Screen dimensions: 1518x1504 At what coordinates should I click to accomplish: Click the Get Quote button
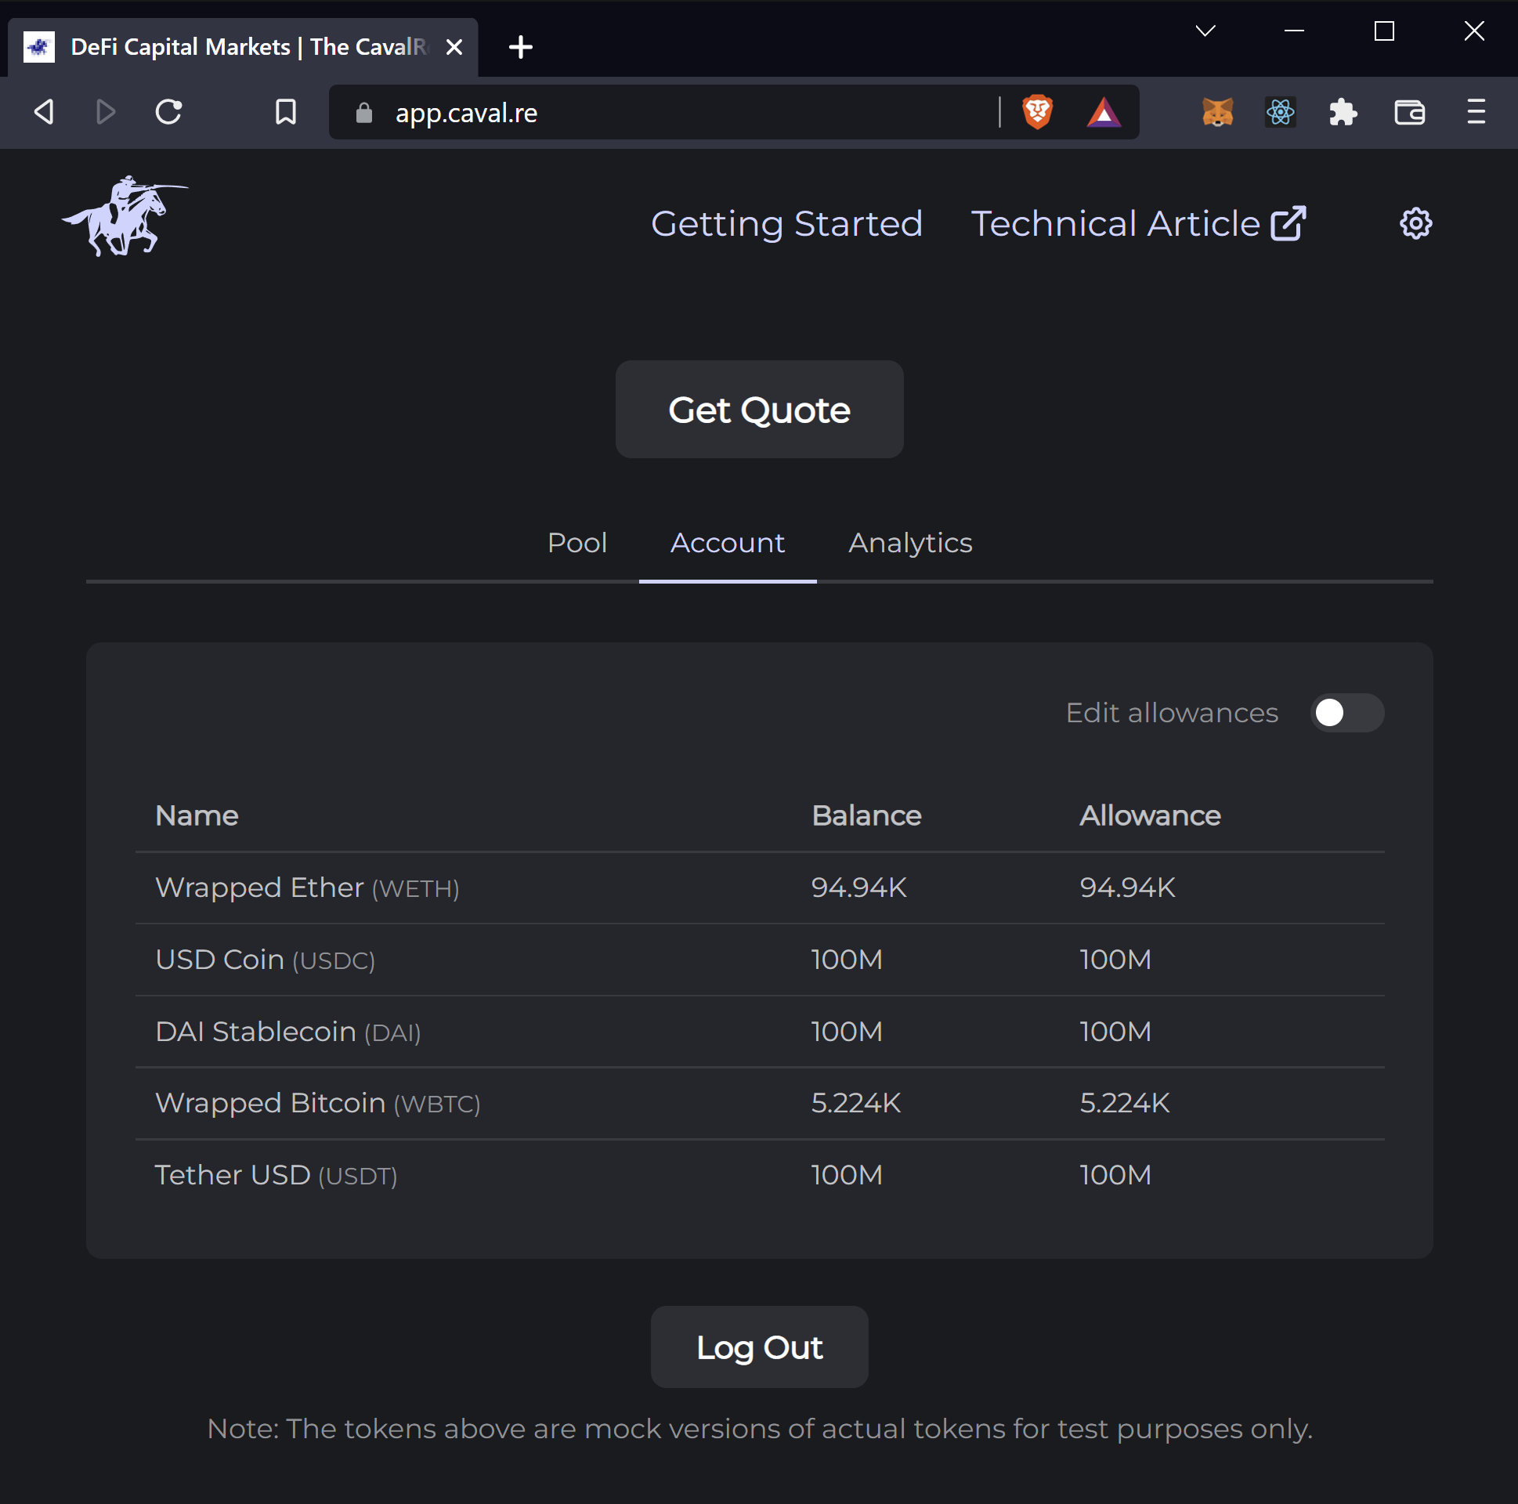759,410
